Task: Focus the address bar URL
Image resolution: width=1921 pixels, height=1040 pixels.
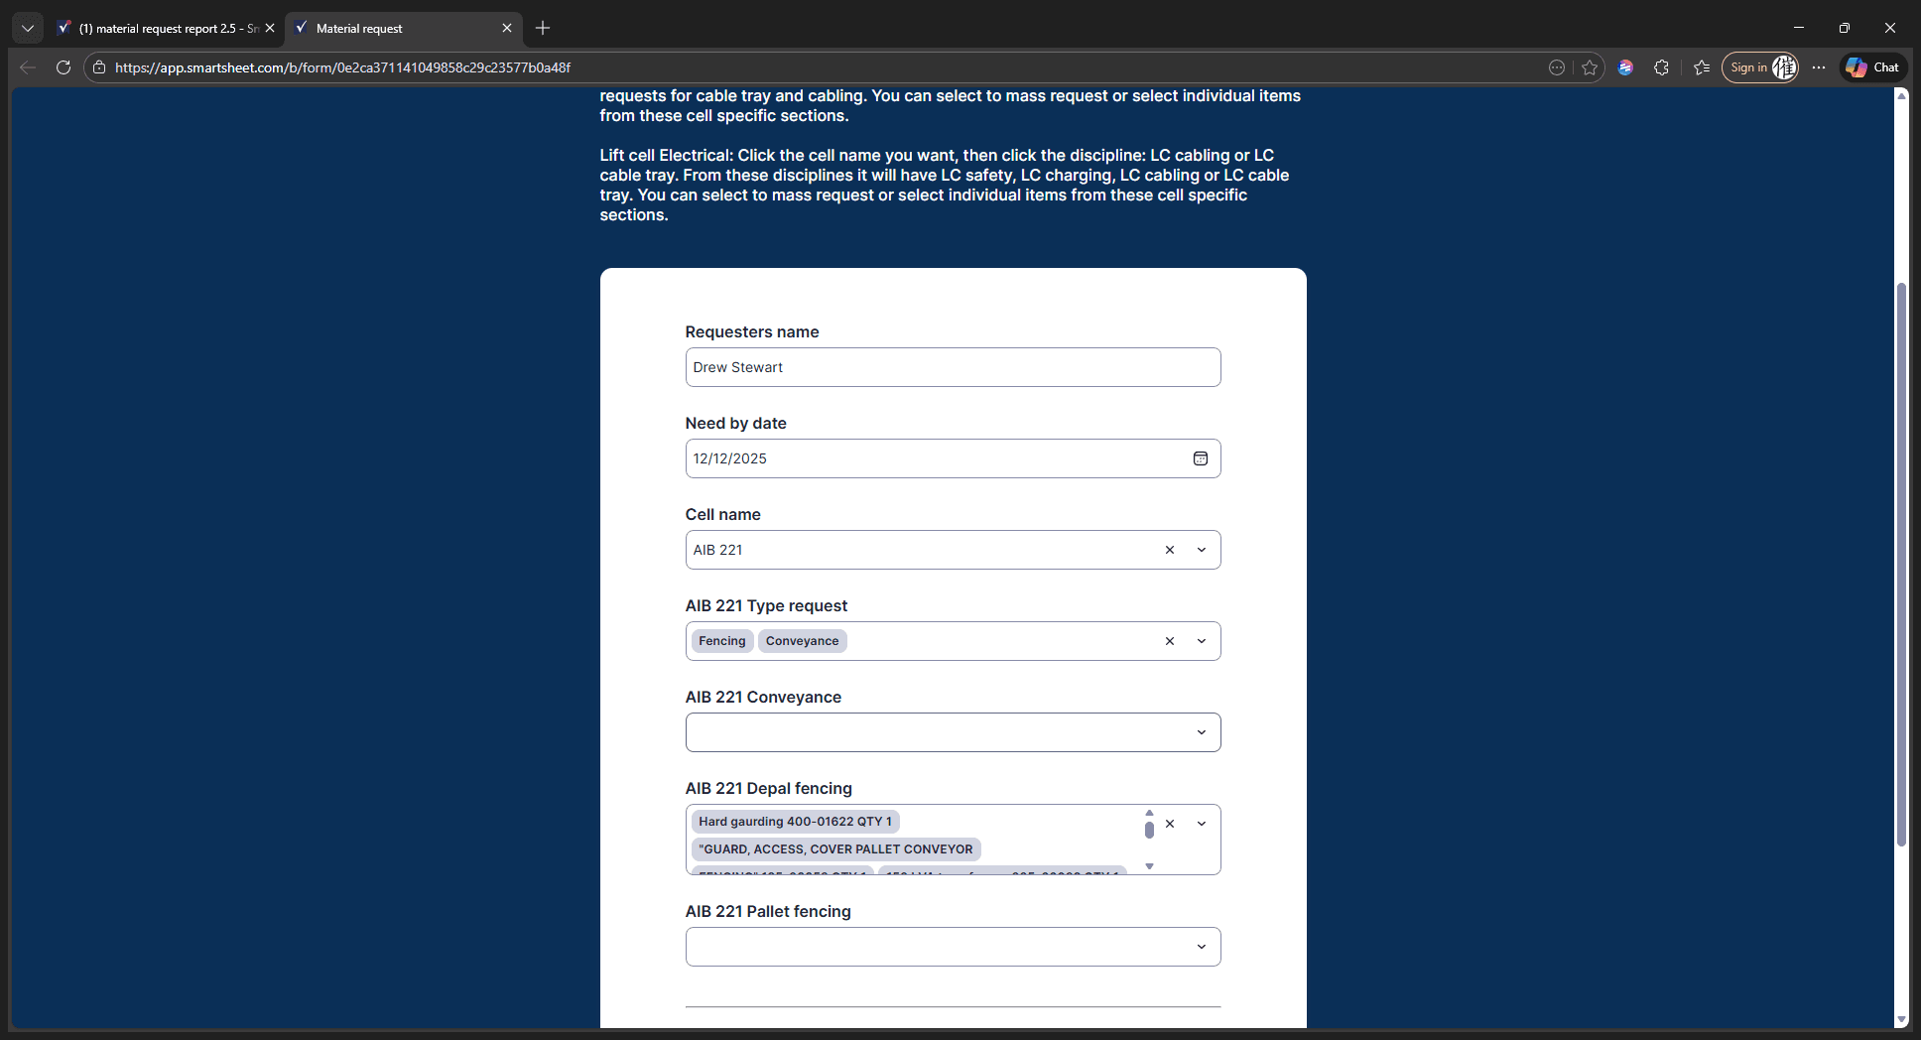Action: (342, 67)
